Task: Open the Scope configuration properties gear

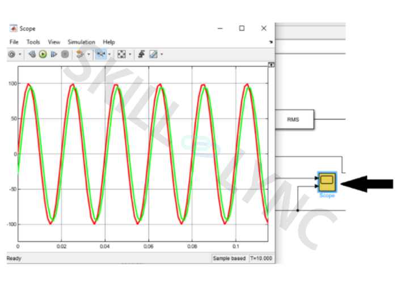Action: (x=12, y=54)
